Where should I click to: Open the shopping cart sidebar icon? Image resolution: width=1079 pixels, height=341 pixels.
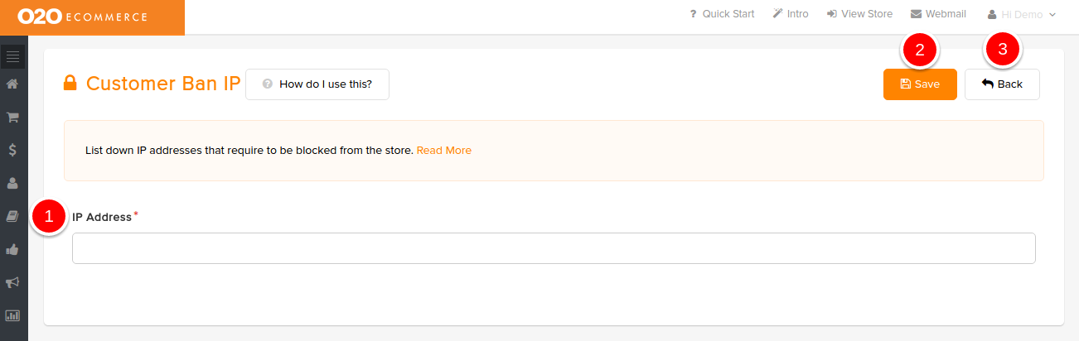[x=12, y=117]
